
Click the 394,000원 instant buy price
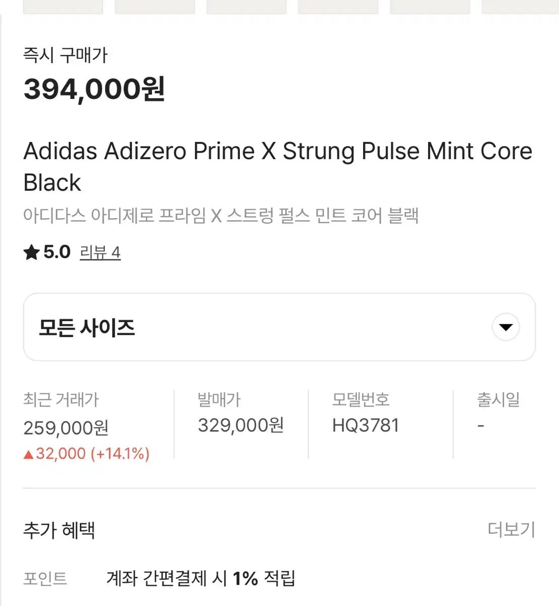94,89
